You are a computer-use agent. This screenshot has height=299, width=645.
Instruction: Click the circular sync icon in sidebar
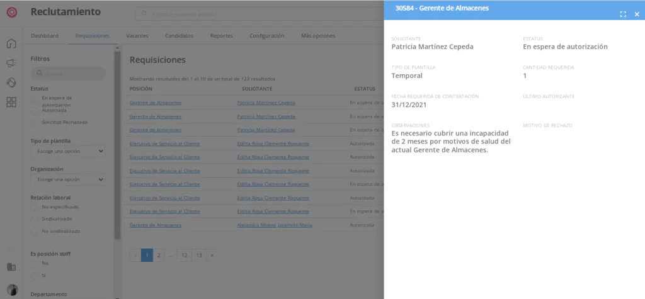coord(11,82)
